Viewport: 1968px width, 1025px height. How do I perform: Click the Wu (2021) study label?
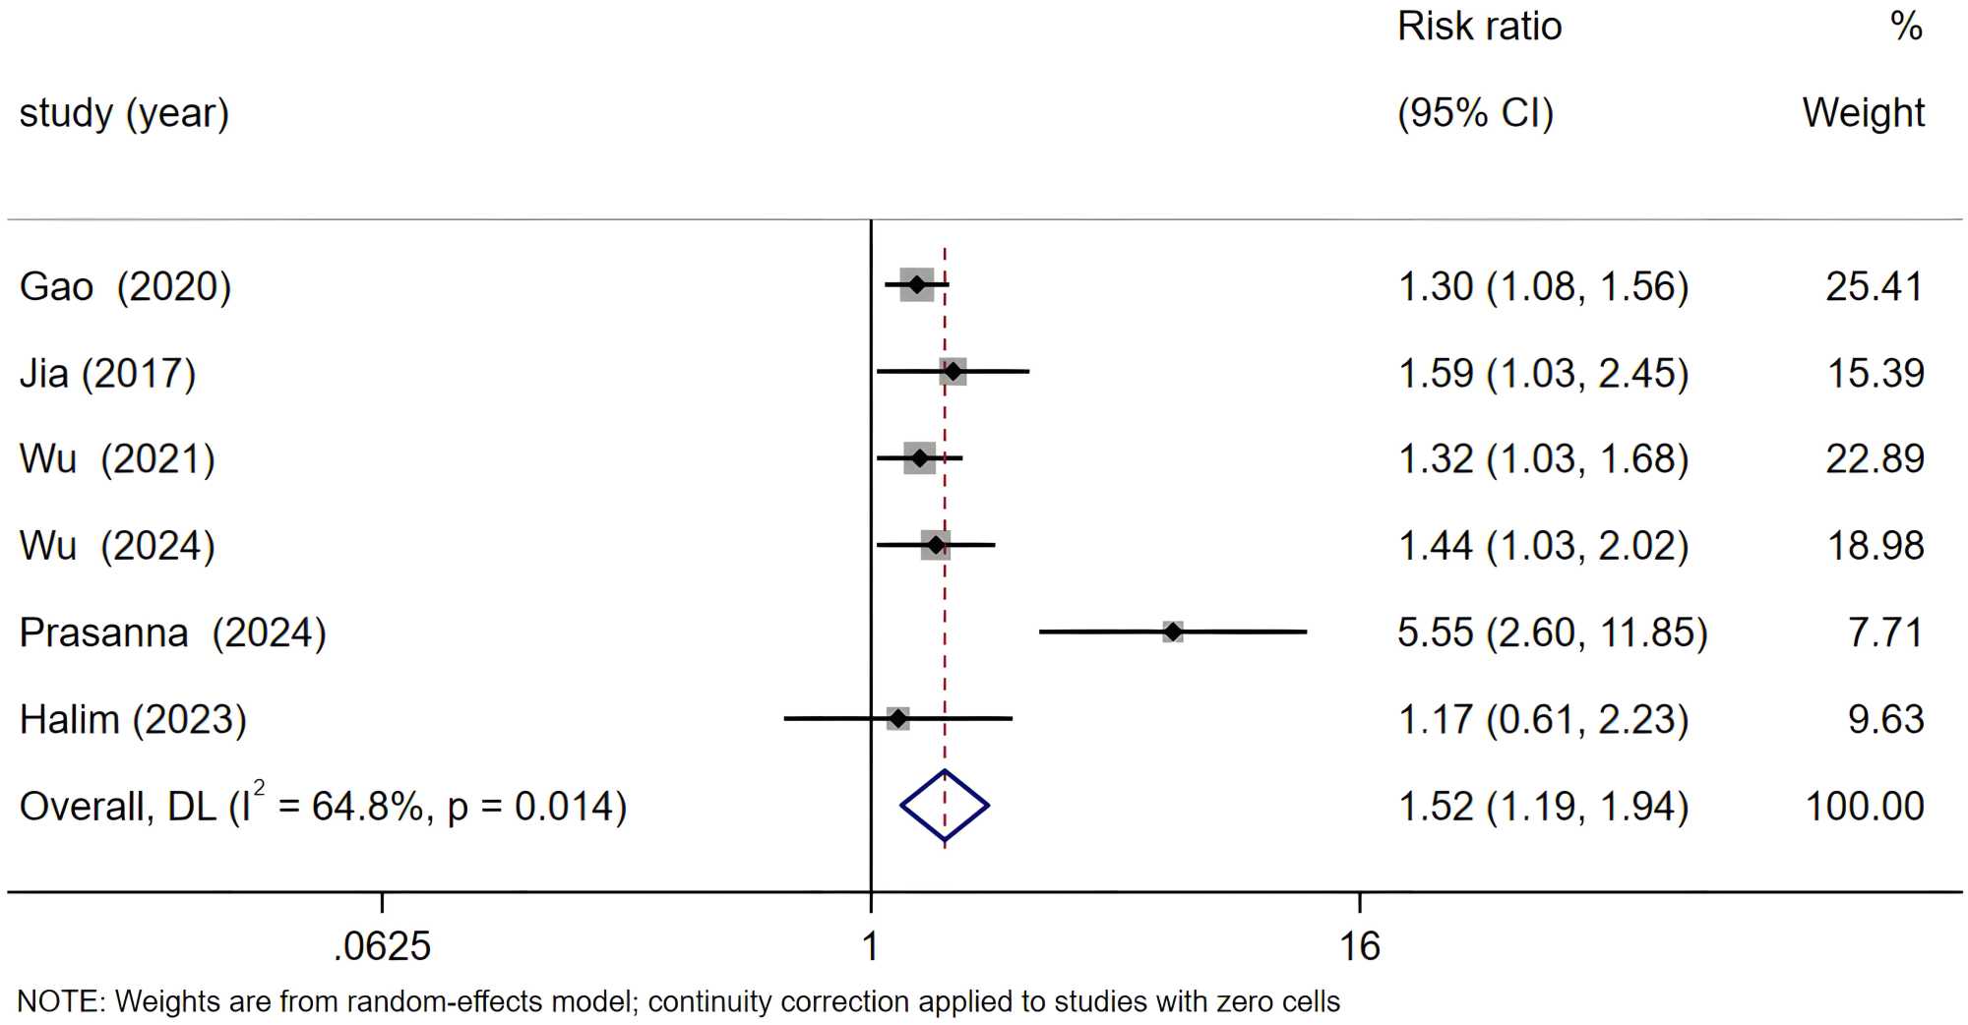point(117,459)
